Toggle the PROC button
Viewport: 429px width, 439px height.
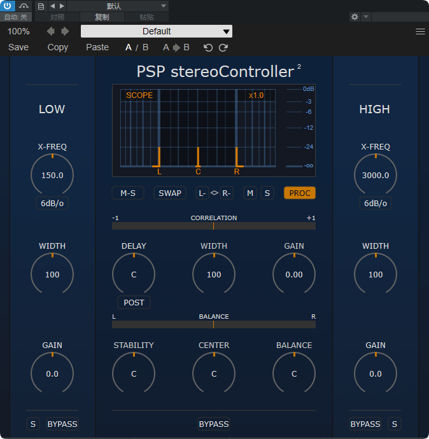[x=300, y=193]
